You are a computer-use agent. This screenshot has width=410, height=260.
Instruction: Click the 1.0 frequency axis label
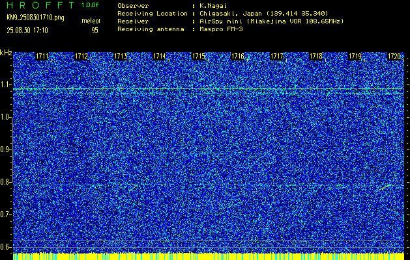click(6, 117)
